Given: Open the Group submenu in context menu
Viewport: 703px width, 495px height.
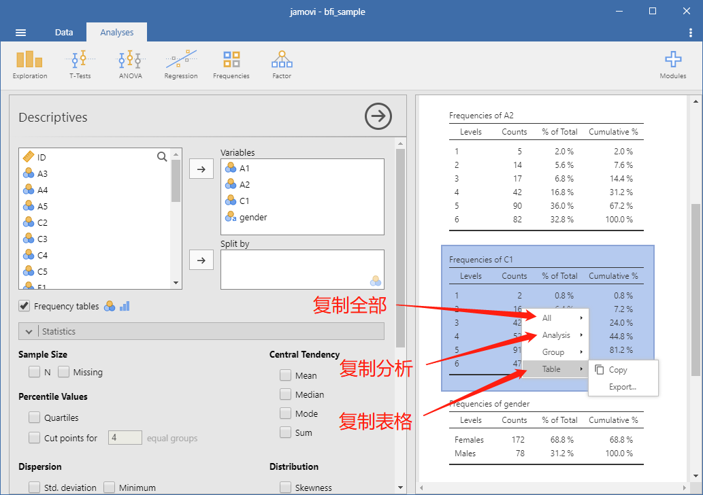Looking at the screenshot, I should (555, 352).
